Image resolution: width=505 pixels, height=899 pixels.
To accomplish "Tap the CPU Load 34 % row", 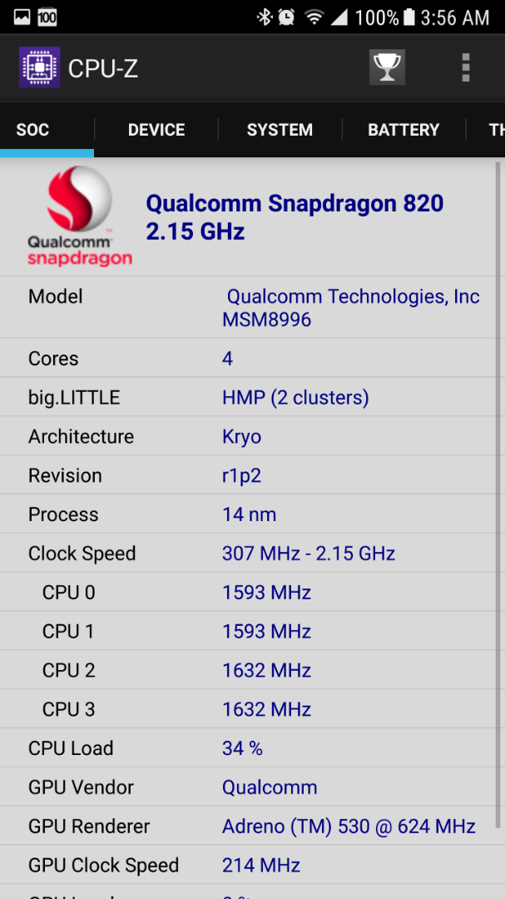I will pos(249,748).
